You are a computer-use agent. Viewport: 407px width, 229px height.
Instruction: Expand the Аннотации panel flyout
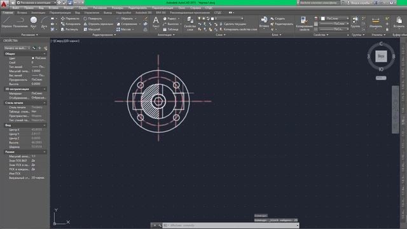pos(166,34)
